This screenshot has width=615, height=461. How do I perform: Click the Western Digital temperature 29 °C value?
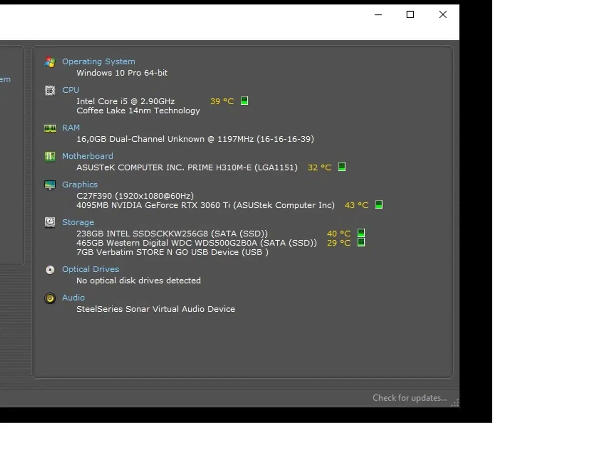tap(339, 243)
